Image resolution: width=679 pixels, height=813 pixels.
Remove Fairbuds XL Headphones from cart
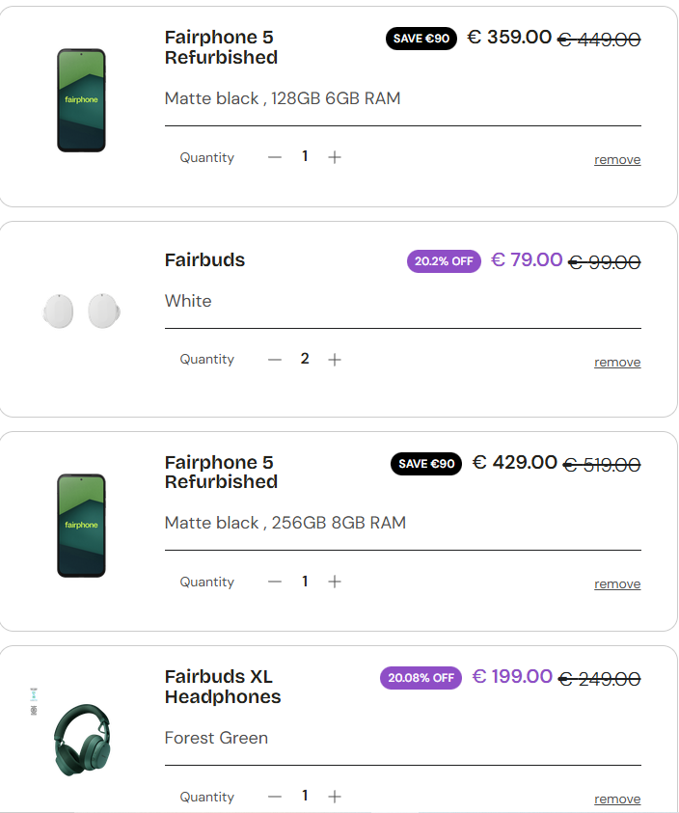pyautogui.click(x=617, y=799)
